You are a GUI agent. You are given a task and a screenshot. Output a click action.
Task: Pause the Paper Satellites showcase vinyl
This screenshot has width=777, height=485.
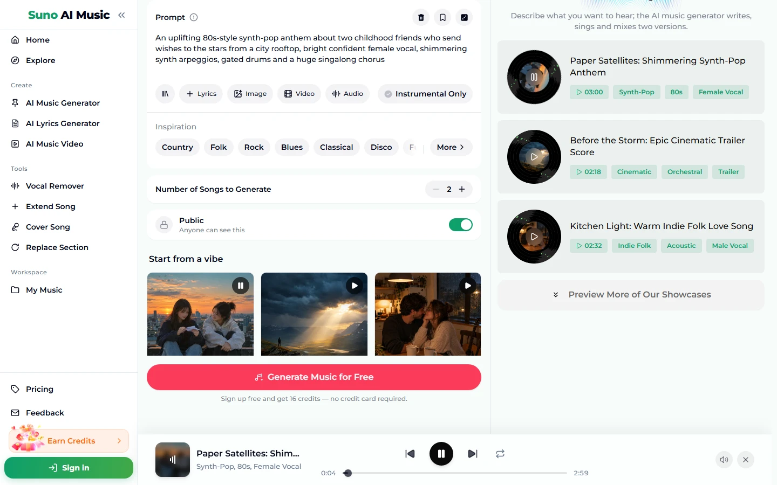coord(534,77)
